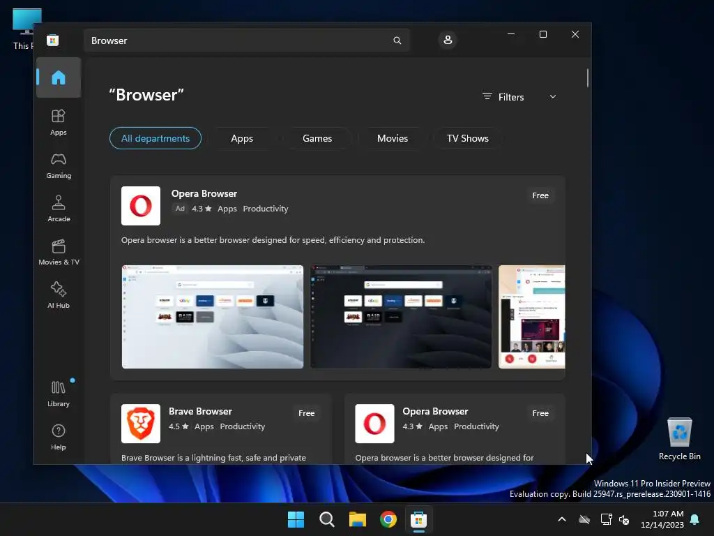
Task: Select the TV Shows department filter
Action: coord(468,138)
